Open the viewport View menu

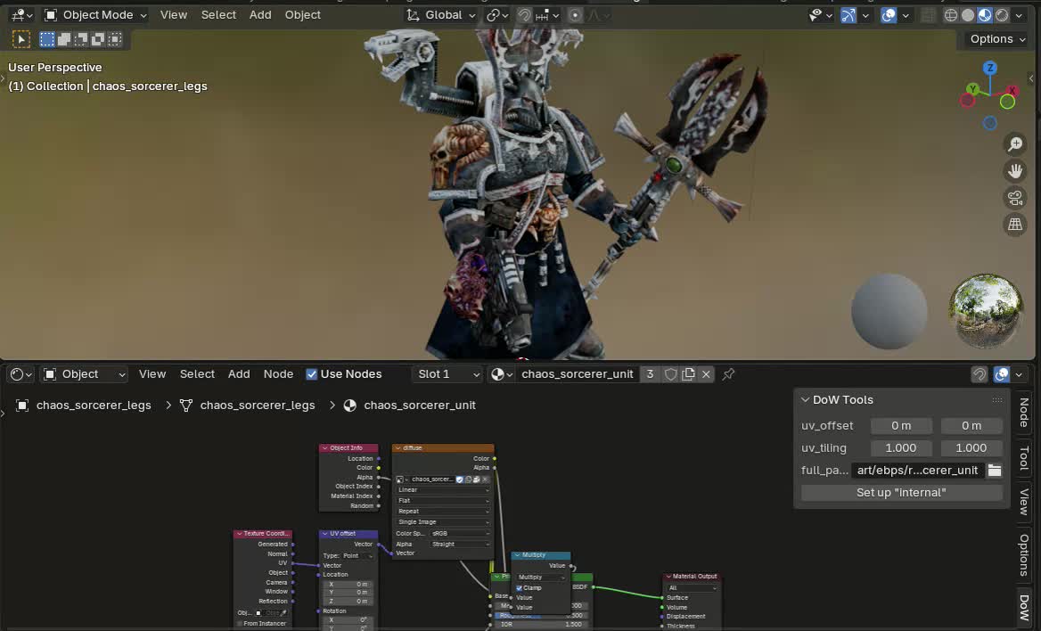click(x=173, y=14)
